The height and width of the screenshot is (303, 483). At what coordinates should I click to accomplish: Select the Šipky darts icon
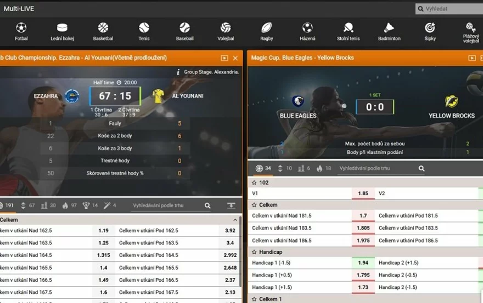[x=430, y=31]
